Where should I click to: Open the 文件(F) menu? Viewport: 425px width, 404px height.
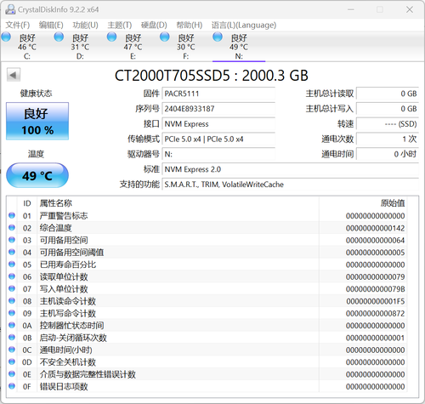click(18, 26)
